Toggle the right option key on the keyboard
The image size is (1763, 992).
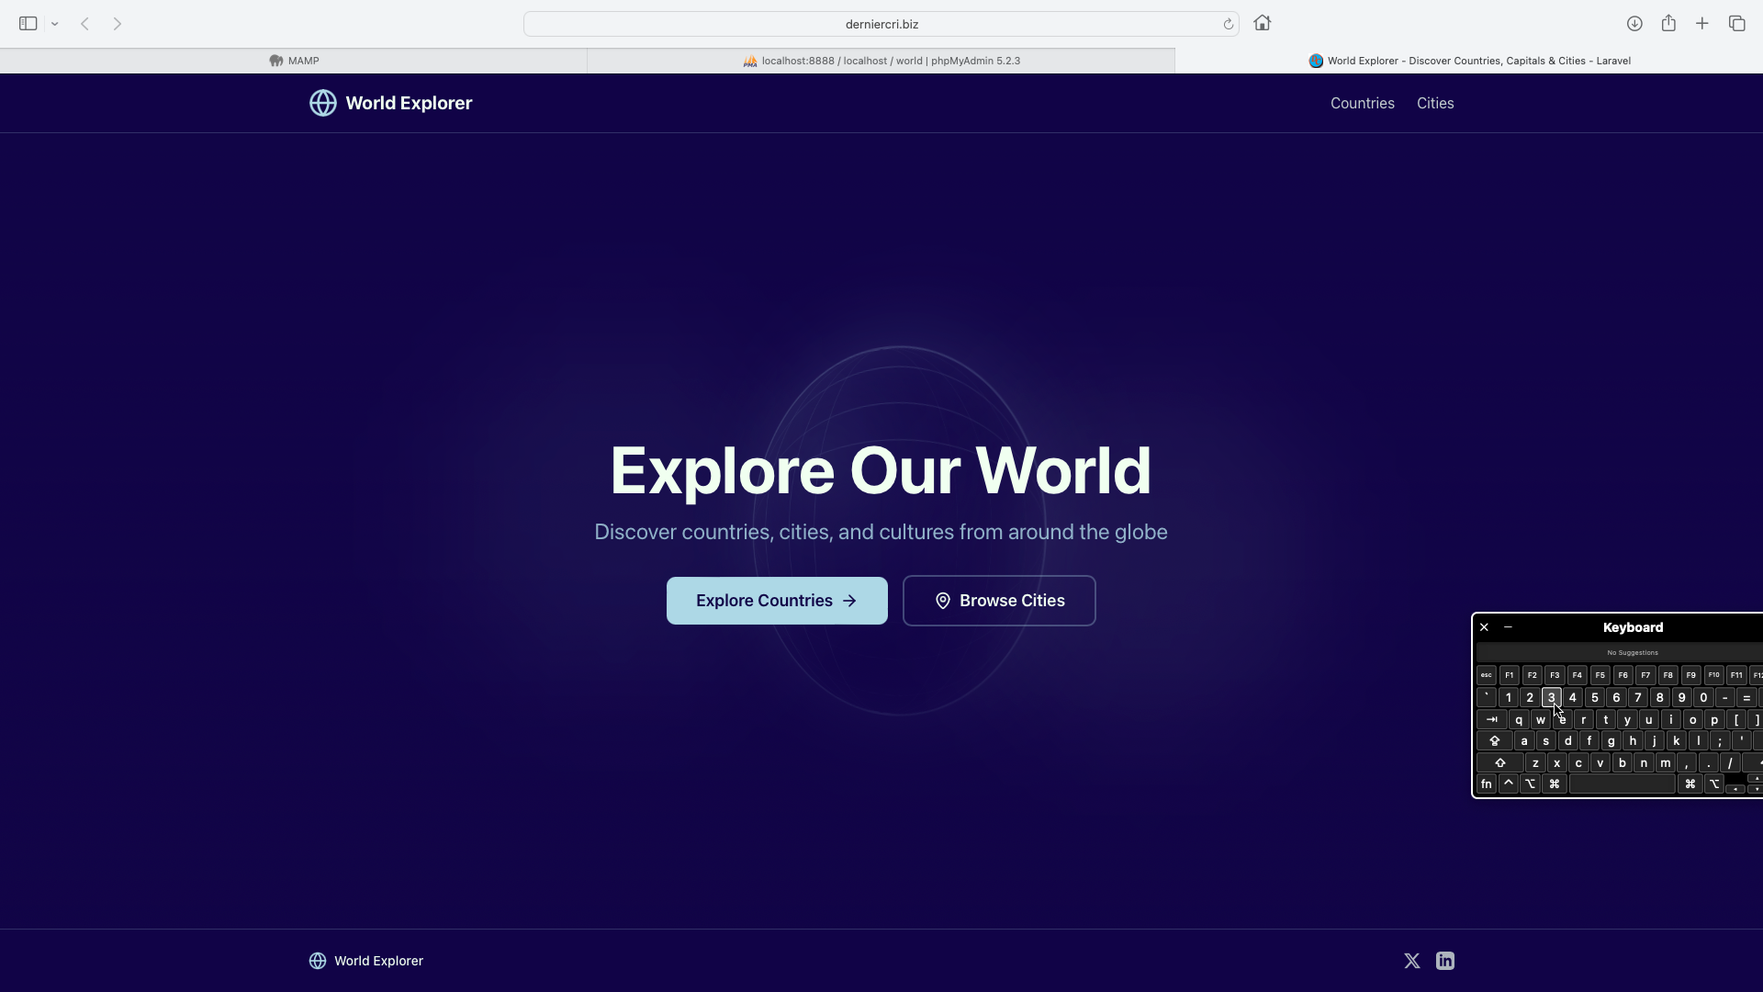click(1714, 783)
